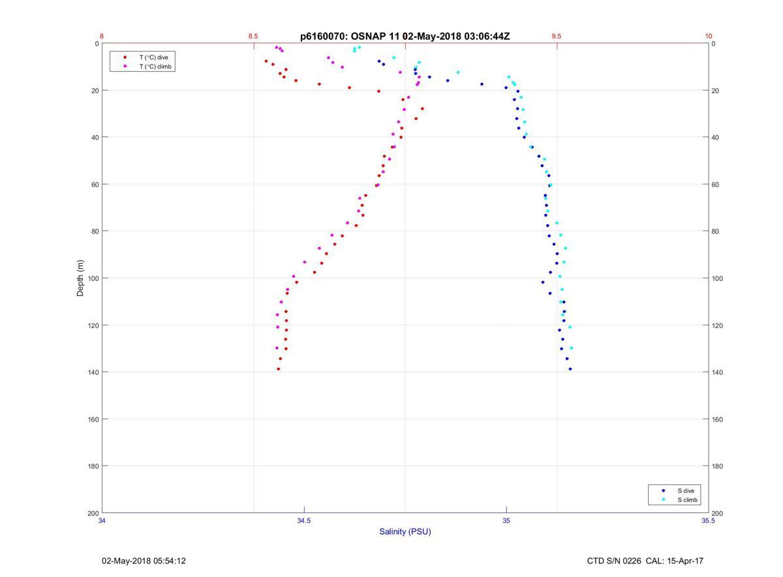The height and width of the screenshot is (577, 783).
Task: Click the deepest dark blue S dive point near 140 m
Action: pyautogui.click(x=570, y=369)
